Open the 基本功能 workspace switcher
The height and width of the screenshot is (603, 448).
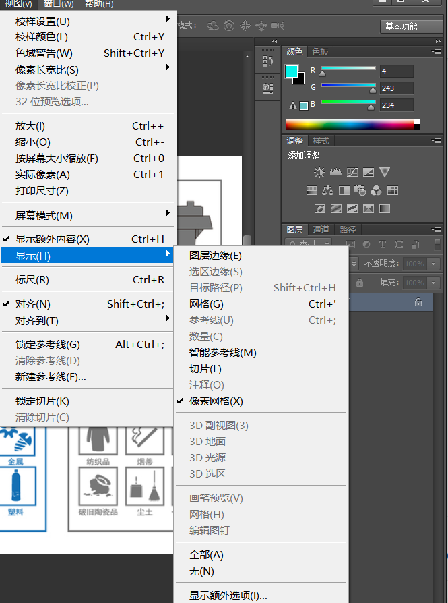tap(411, 26)
